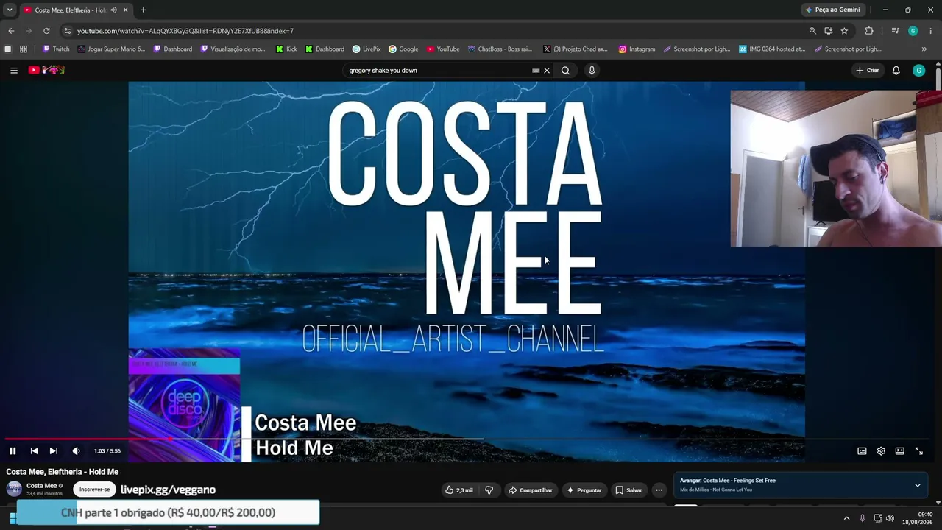
Task: Open the Google bookmark
Action: click(x=403, y=49)
